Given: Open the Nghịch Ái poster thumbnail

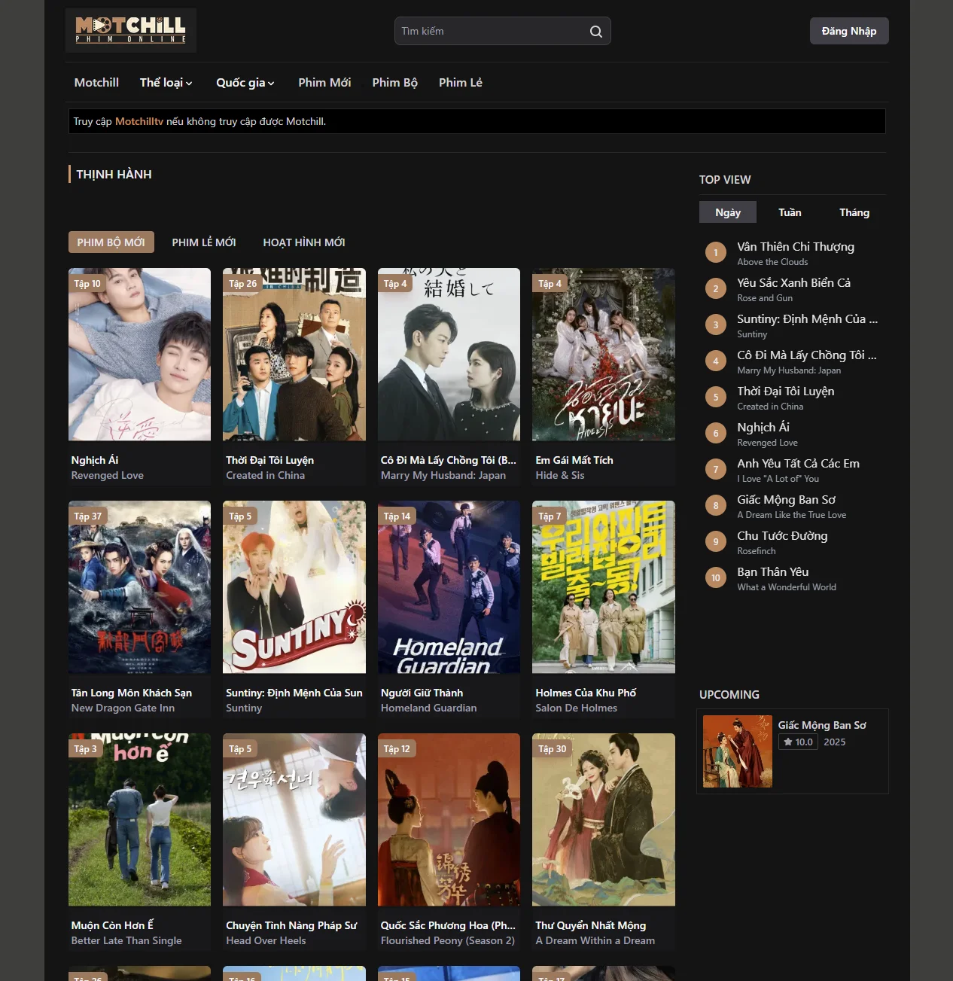Looking at the screenshot, I should coord(139,354).
